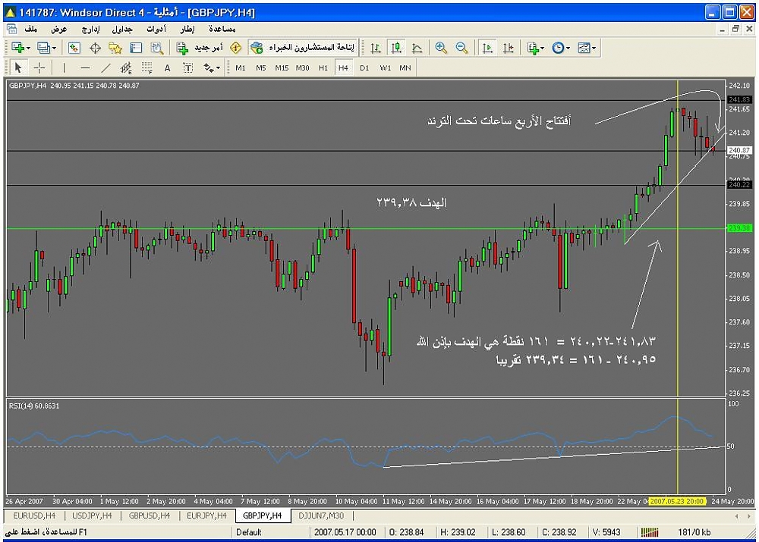The width and height of the screenshot is (759, 542).
Task: Expand the New Chart dropdown arrow
Action: 29,48
